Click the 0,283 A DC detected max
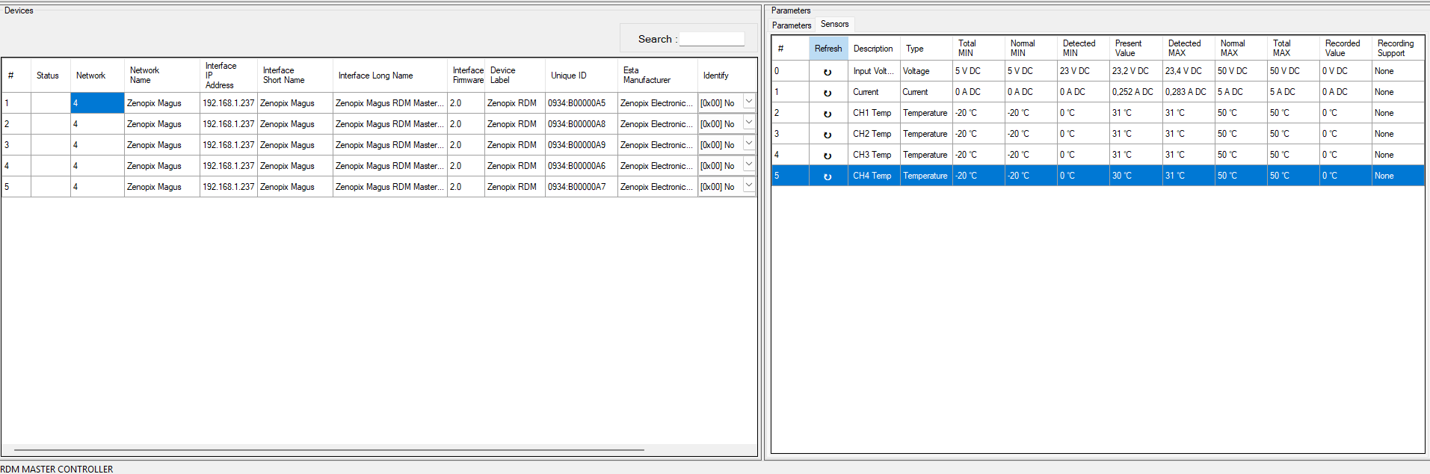Viewport: 1430px width, 474px height. point(1189,92)
